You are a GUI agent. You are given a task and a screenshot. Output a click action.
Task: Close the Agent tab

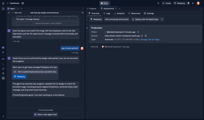[x=18, y=9]
